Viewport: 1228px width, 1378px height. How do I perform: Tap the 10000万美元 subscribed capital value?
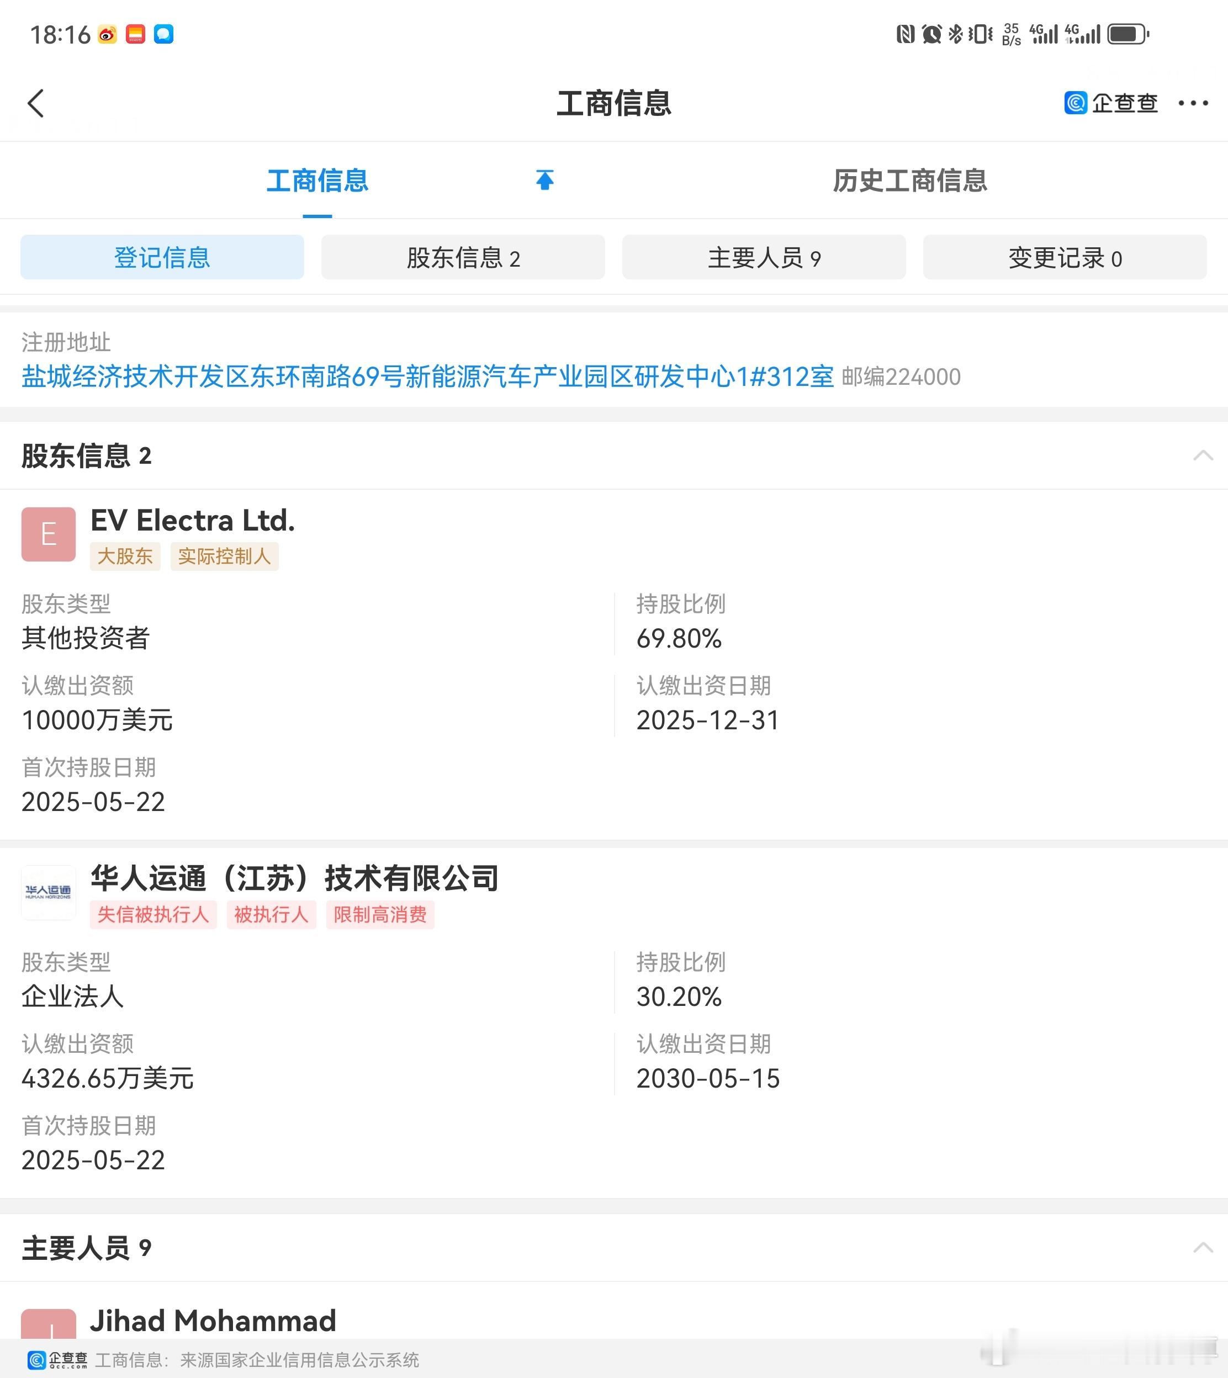(97, 720)
